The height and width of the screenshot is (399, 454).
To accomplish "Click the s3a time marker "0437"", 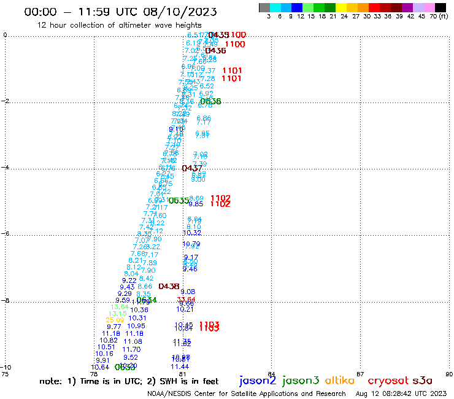I will pyautogui.click(x=192, y=168).
